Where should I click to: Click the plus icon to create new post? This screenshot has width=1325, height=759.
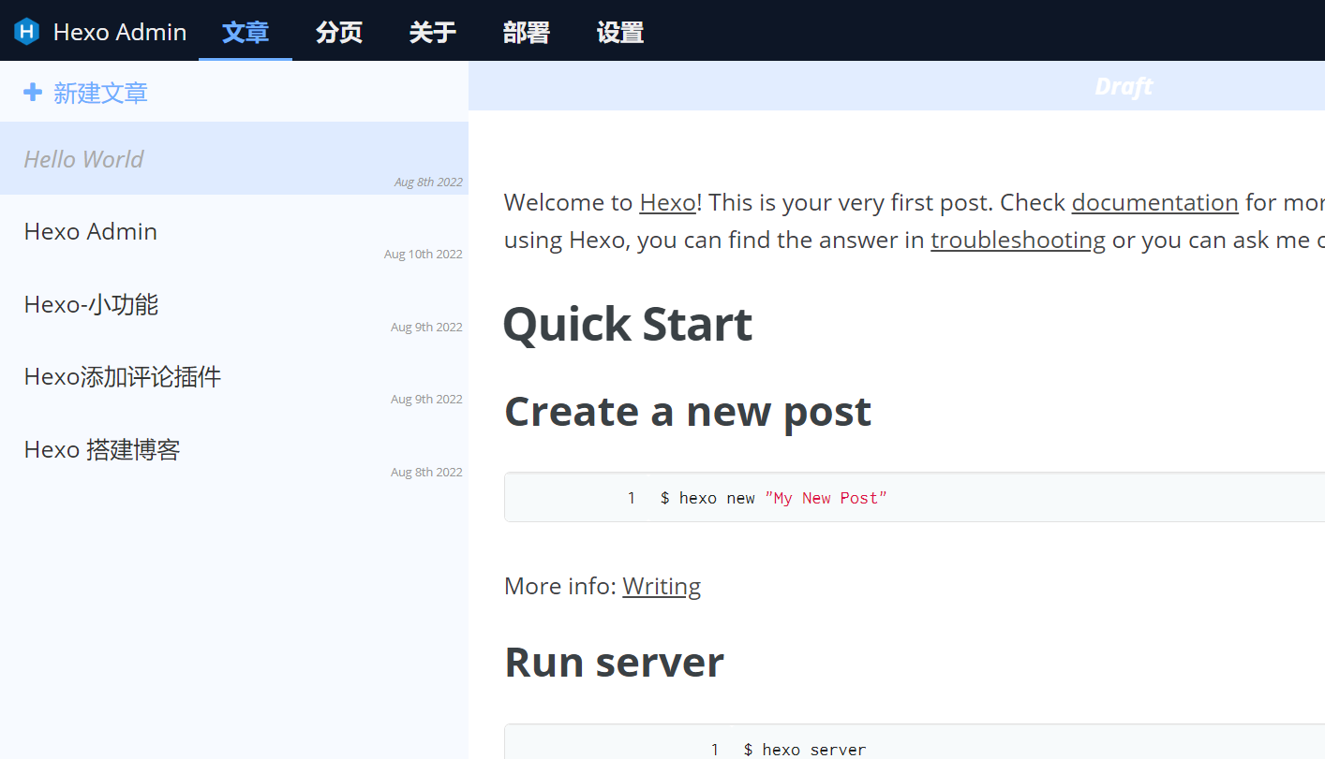coord(33,91)
